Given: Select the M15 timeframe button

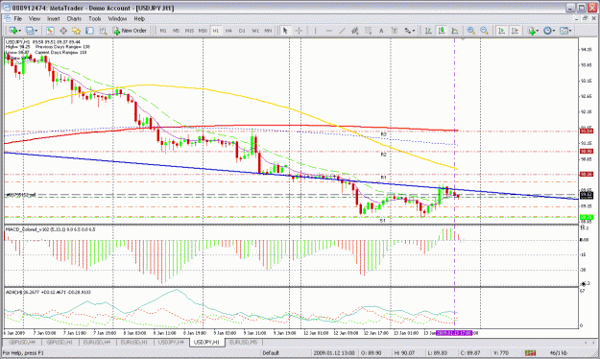Looking at the screenshot, I should coord(189,31).
